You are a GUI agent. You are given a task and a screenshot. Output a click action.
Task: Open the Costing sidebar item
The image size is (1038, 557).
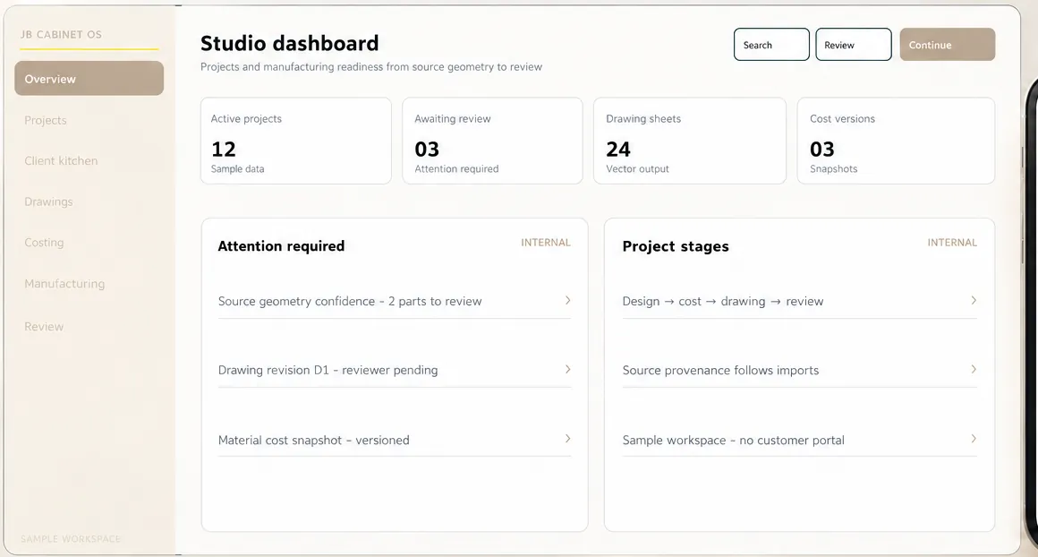[x=44, y=243]
